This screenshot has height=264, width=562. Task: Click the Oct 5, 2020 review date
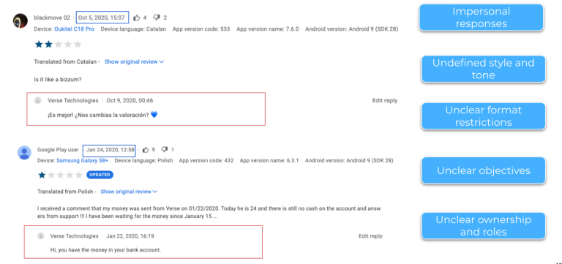102,18
